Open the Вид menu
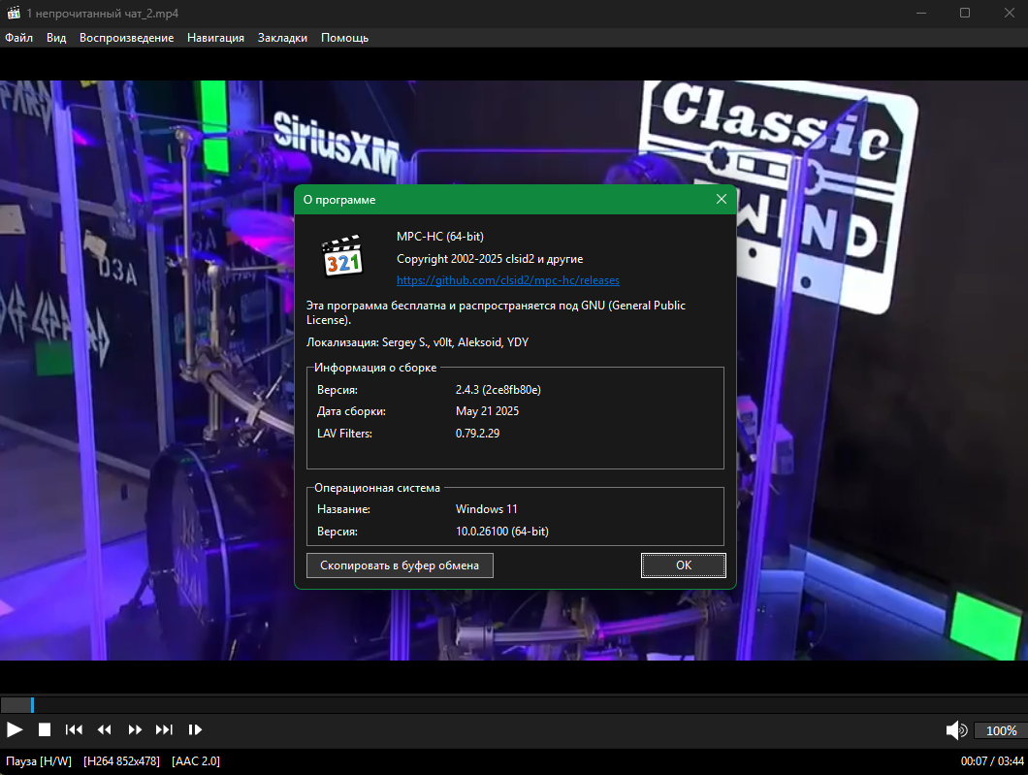The height and width of the screenshot is (775, 1028). point(56,38)
